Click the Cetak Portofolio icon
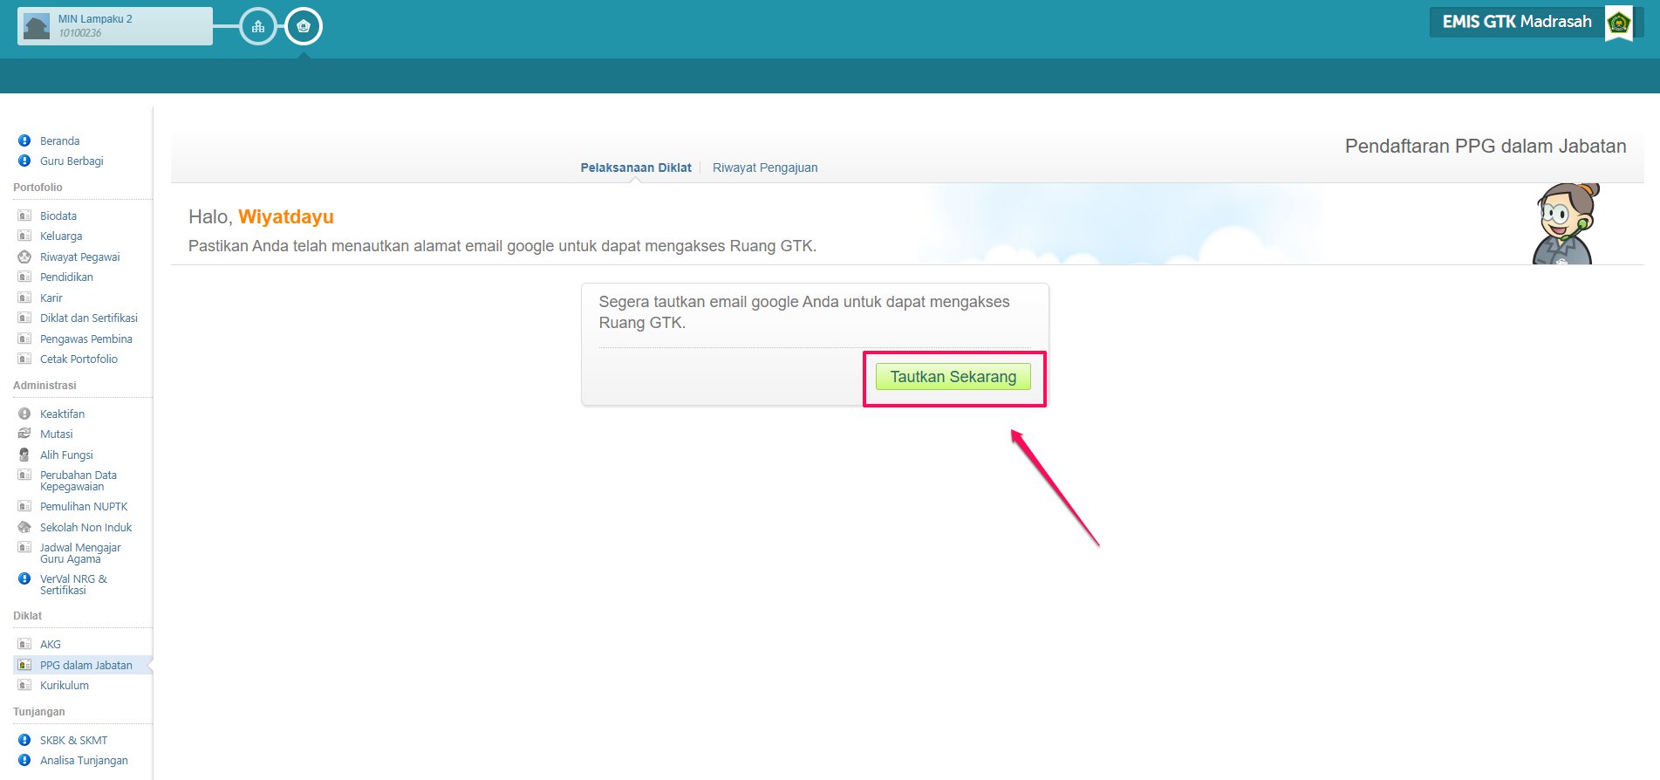 24,359
